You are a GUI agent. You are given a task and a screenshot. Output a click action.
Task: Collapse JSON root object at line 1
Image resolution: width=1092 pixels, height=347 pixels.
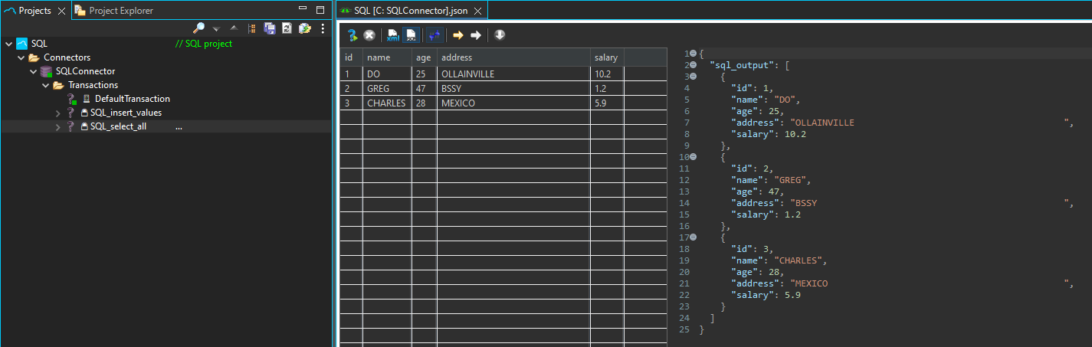693,54
